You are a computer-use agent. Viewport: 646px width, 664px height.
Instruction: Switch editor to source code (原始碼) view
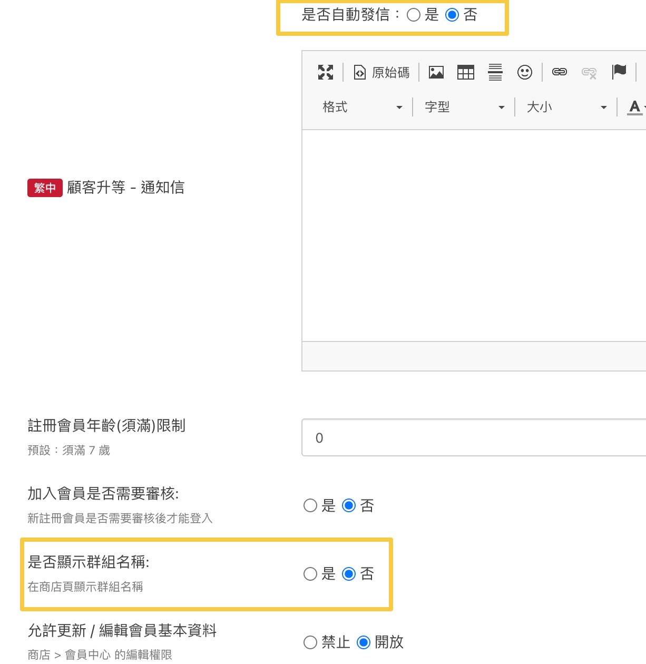coord(381,72)
